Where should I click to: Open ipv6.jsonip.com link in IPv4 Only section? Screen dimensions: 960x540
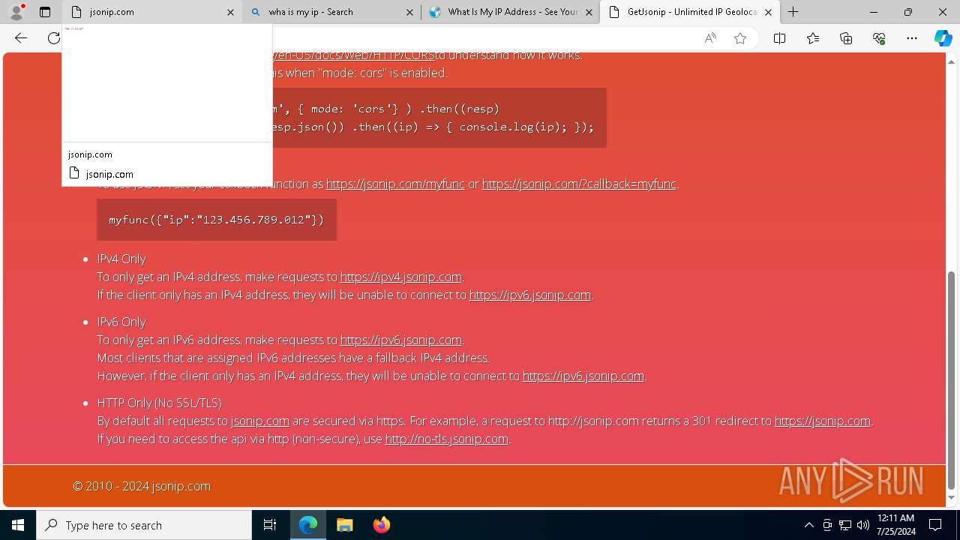tap(530, 295)
